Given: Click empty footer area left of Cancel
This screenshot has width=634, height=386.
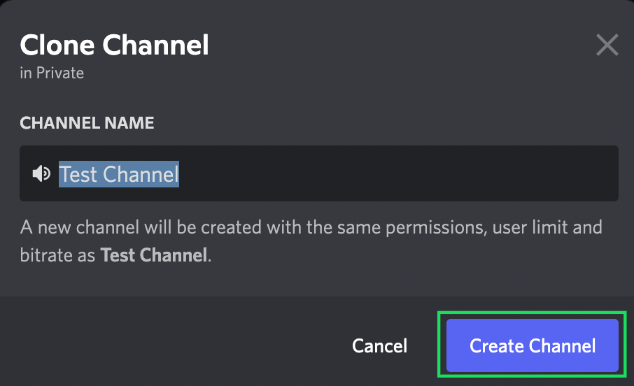Looking at the screenshot, I should [175, 345].
